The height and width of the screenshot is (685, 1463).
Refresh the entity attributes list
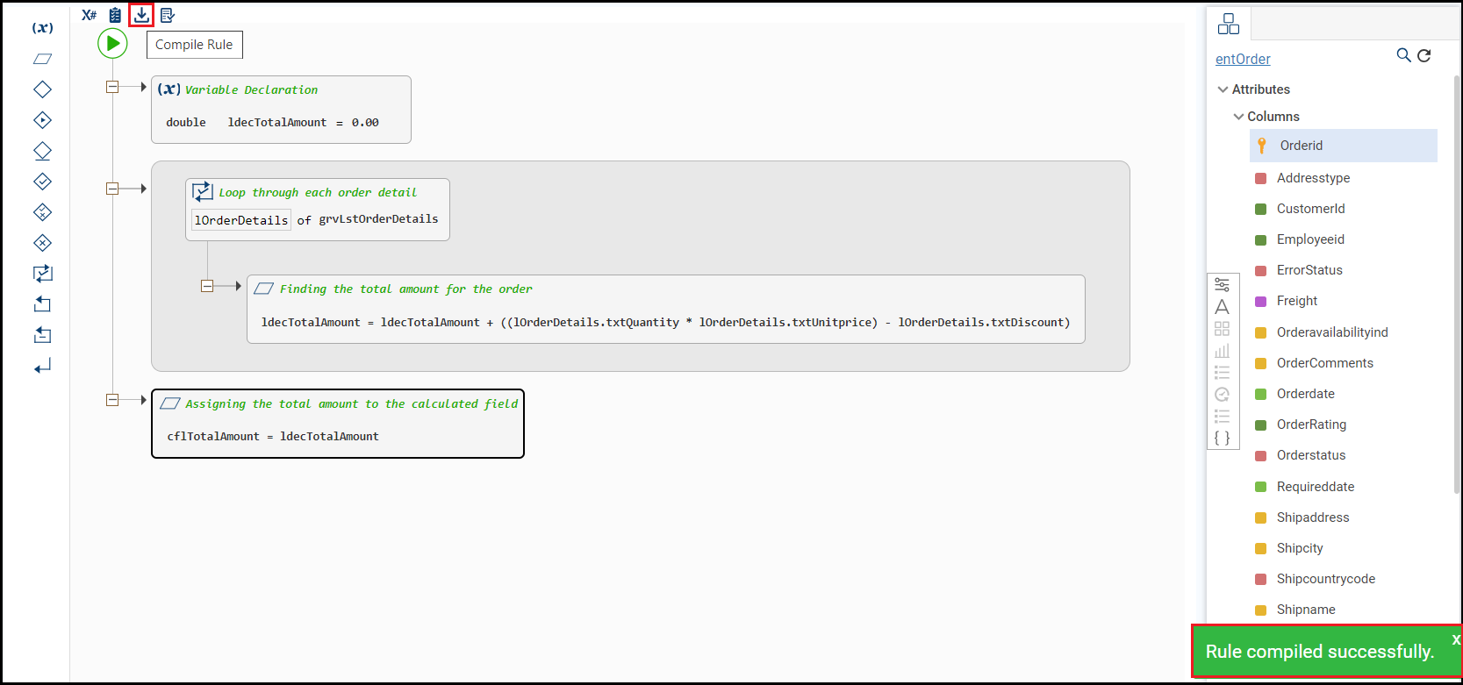click(1424, 55)
